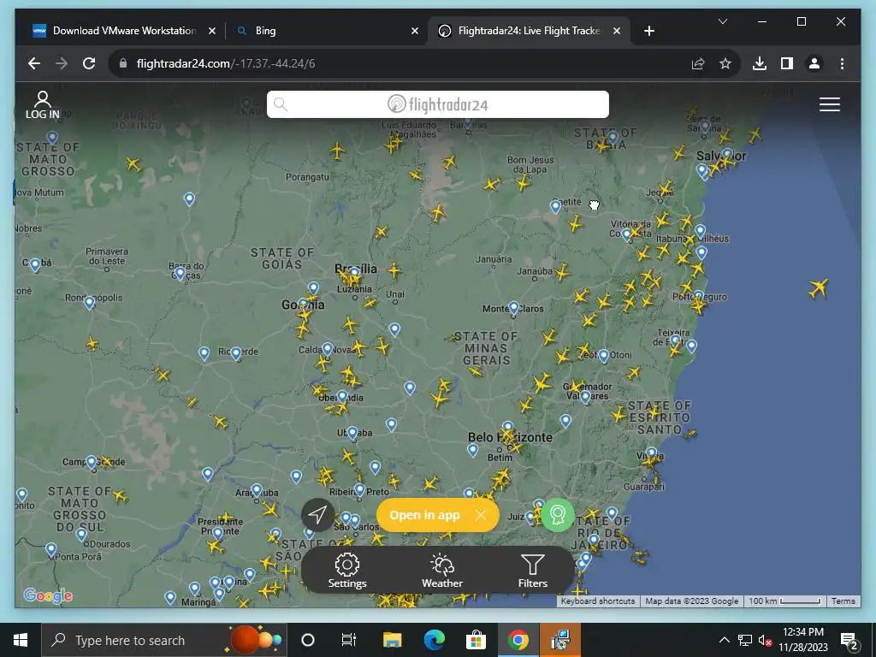Open the Chrome profile button
Viewport: 876px width, 657px height.
tap(814, 63)
